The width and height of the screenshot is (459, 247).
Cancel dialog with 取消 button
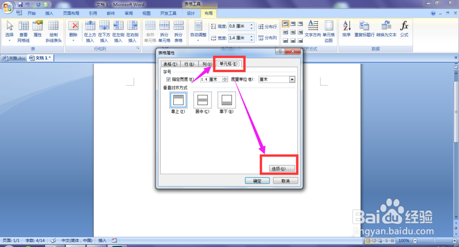click(x=285, y=181)
